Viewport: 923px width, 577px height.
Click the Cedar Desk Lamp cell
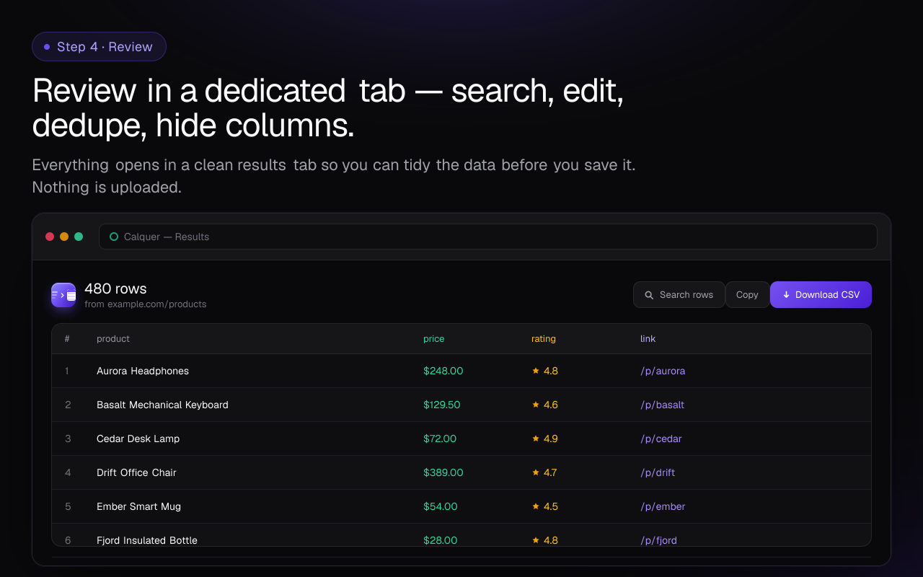138,439
